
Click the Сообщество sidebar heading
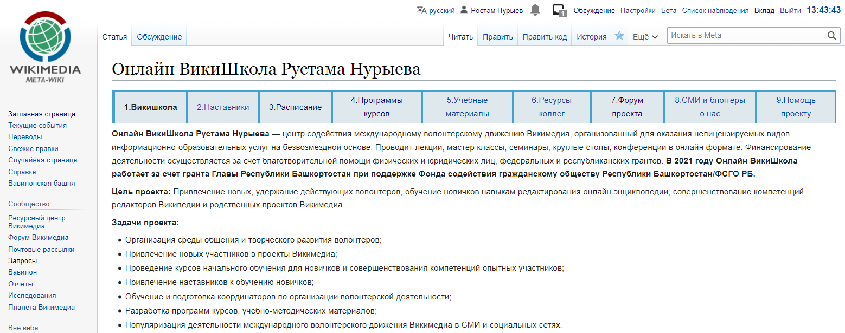29,204
